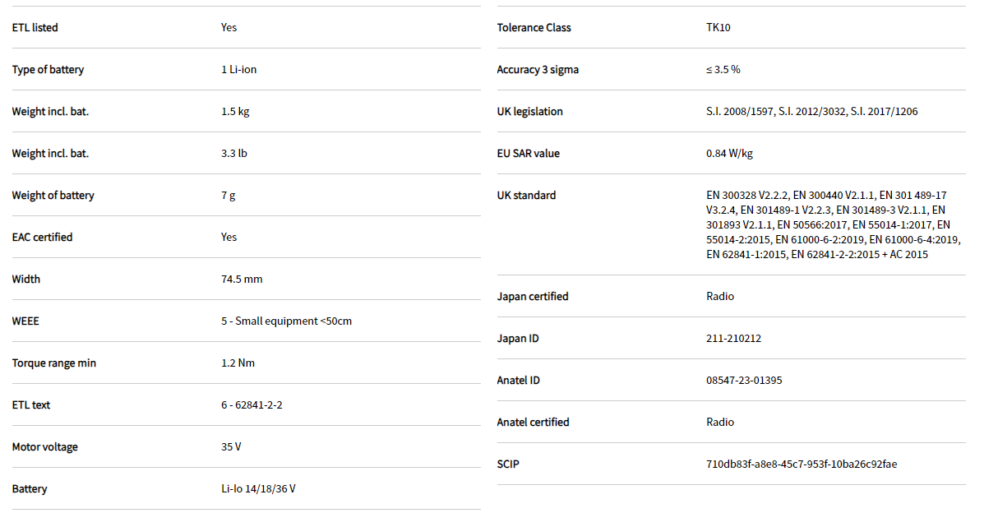Click the Tolerance Class TK10 value

[718, 27]
